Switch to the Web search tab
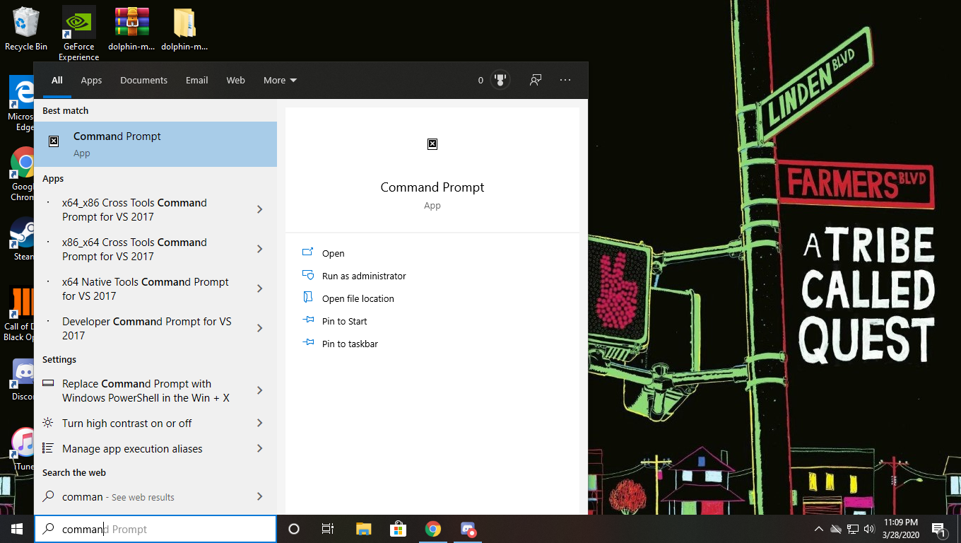 click(x=235, y=80)
